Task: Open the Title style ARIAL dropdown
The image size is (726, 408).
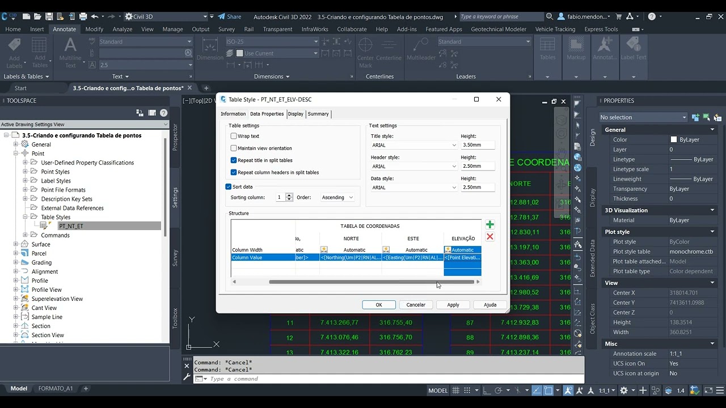Action: [x=414, y=145]
